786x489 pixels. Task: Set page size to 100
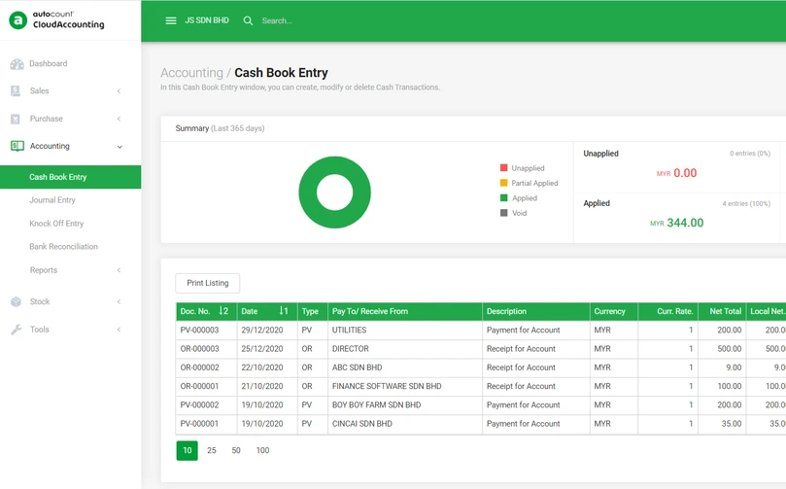click(262, 450)
